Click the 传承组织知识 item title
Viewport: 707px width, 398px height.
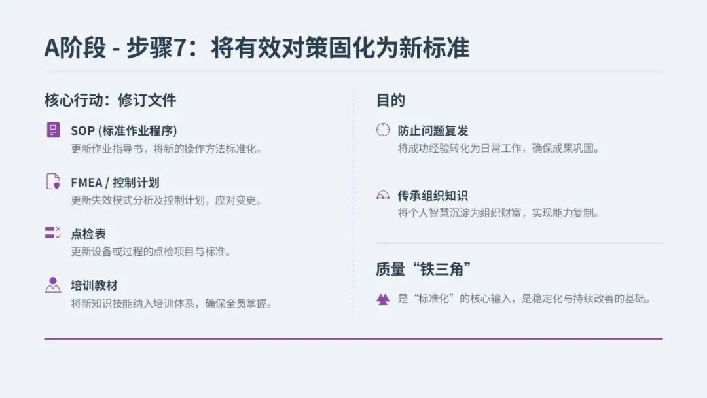pyautogui.click(x=433, y=196)
